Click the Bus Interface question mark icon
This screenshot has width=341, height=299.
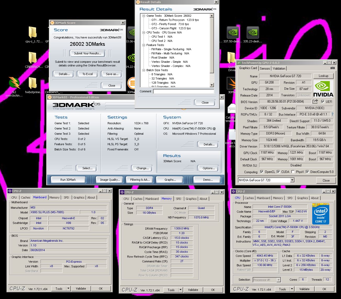coord(332,114)
